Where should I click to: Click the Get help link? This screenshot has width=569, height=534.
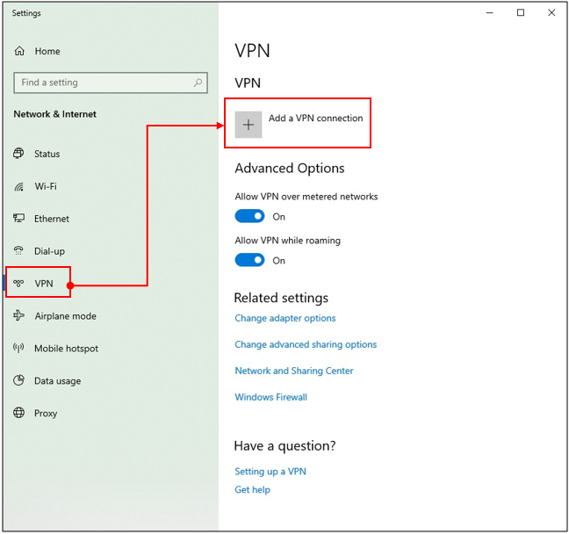[x=253, y=489]
